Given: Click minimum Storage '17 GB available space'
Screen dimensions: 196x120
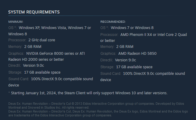Looking at the screenshot, I should pos(42,72).
